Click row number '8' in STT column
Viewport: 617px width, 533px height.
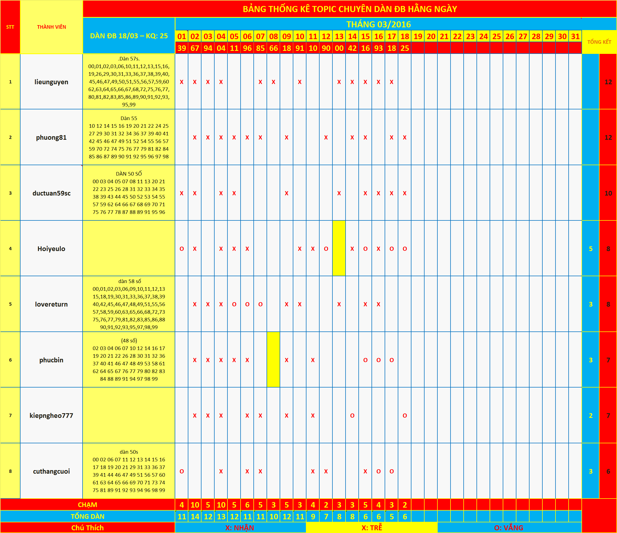coord(10,471)
